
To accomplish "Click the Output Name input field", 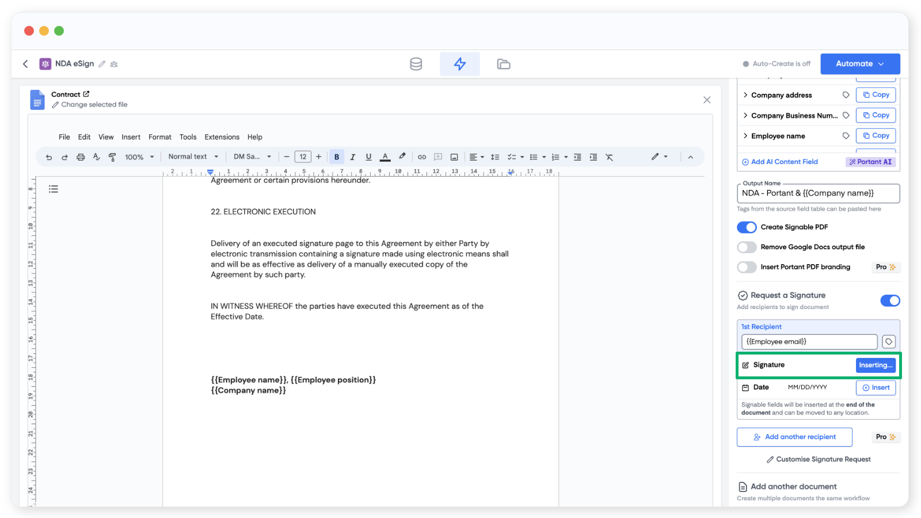I will pos(818,193).
